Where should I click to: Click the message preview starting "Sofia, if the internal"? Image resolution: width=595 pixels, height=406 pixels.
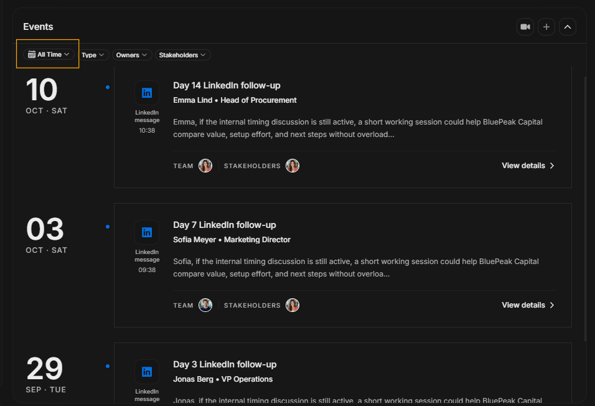click(x=356, y=267)
